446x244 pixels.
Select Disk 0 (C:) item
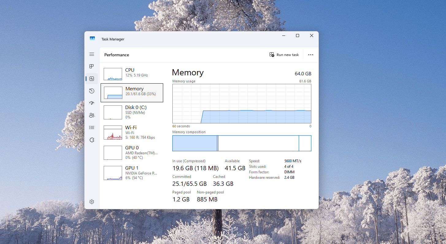click(x=132, y=112)
